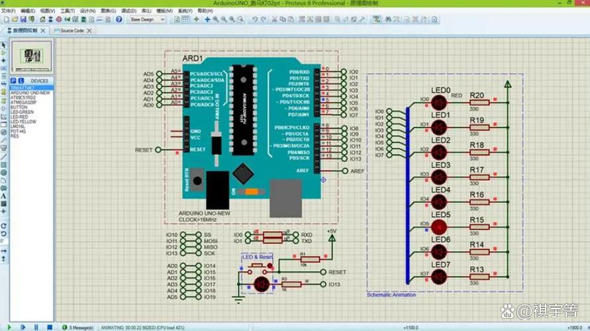
Task: Click the 5 Message(s) status indicator
Action: (x=77, y=328)
